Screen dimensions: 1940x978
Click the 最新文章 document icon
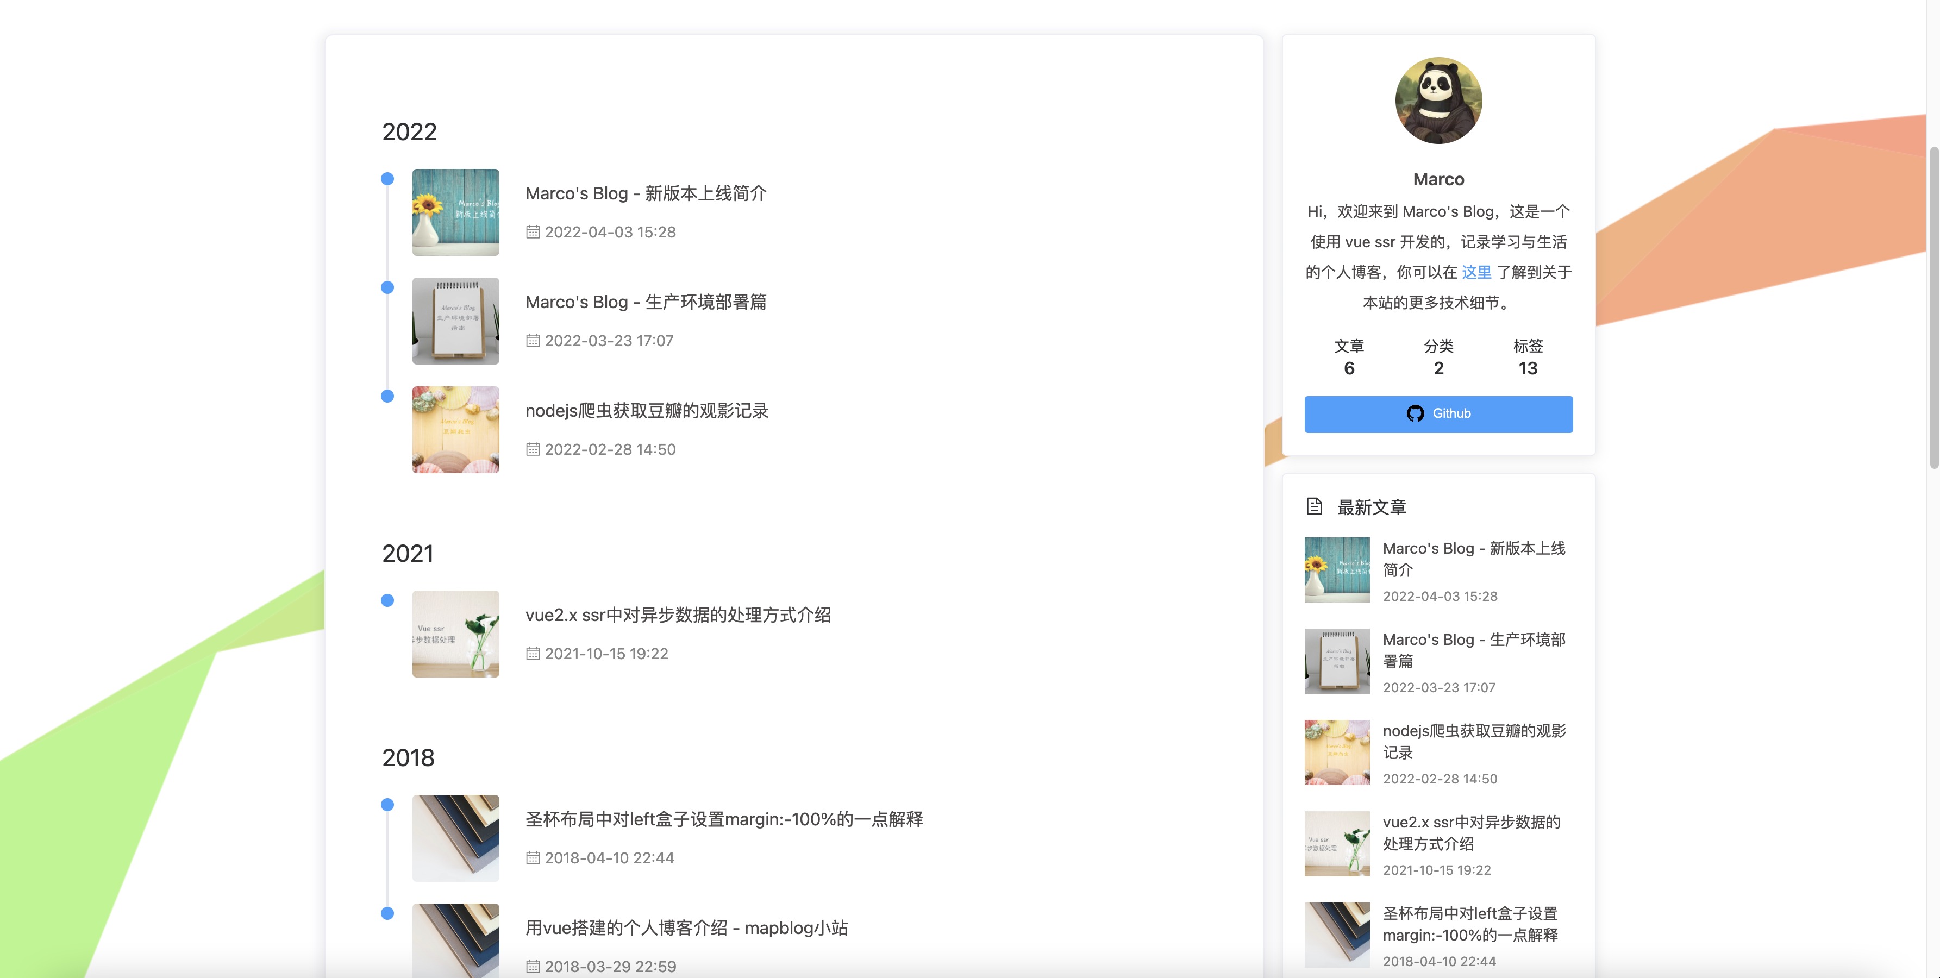(x=1313, y=507)
